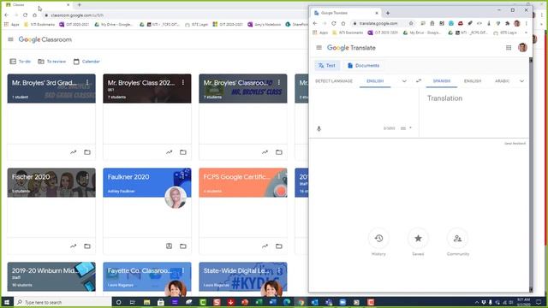
Task: Open State-Wide Digital Le... class card
Action: pyautogui.click(x=236, y=270)
